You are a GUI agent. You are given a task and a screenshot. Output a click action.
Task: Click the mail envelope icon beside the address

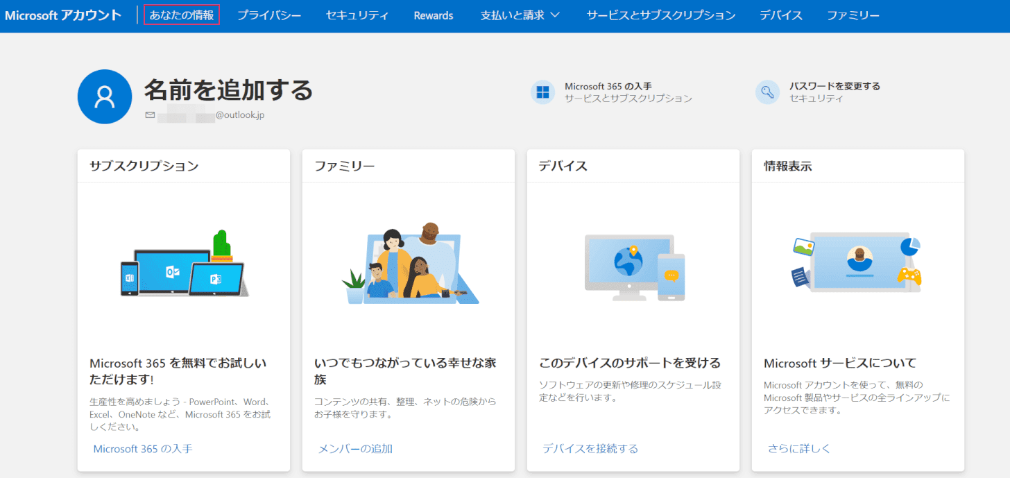pos(150,115)
